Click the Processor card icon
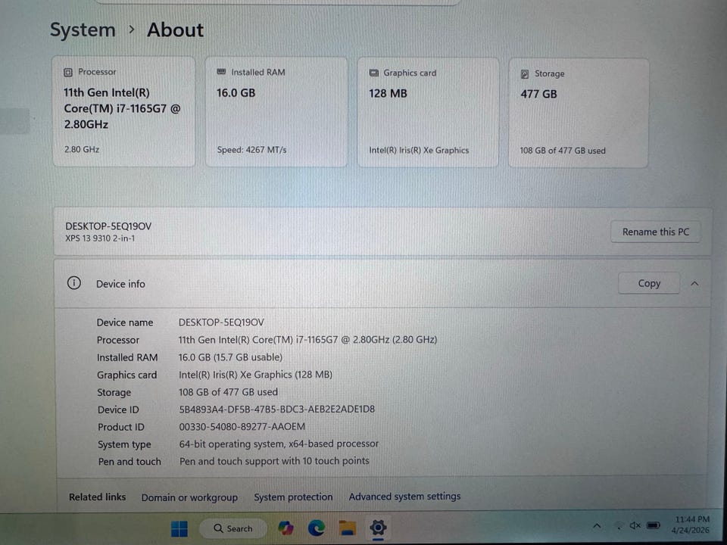 (x=68, y=72)
